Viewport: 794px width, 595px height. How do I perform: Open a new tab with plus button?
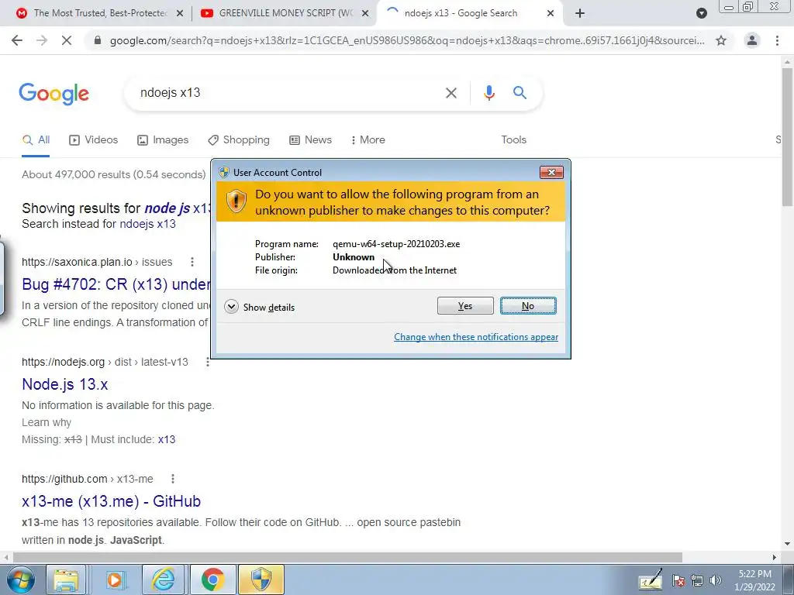pyautogui.click(x=580, y=13)
